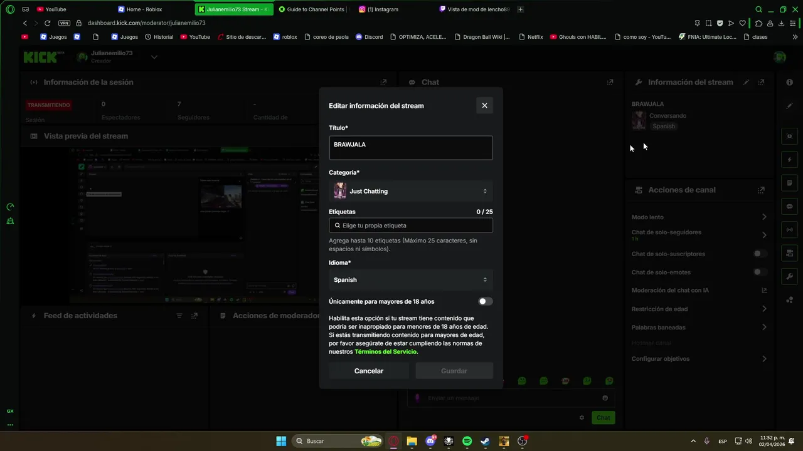803x451 pixels.
Task: Open Steam from the taskbar
Action: point(485,441)
